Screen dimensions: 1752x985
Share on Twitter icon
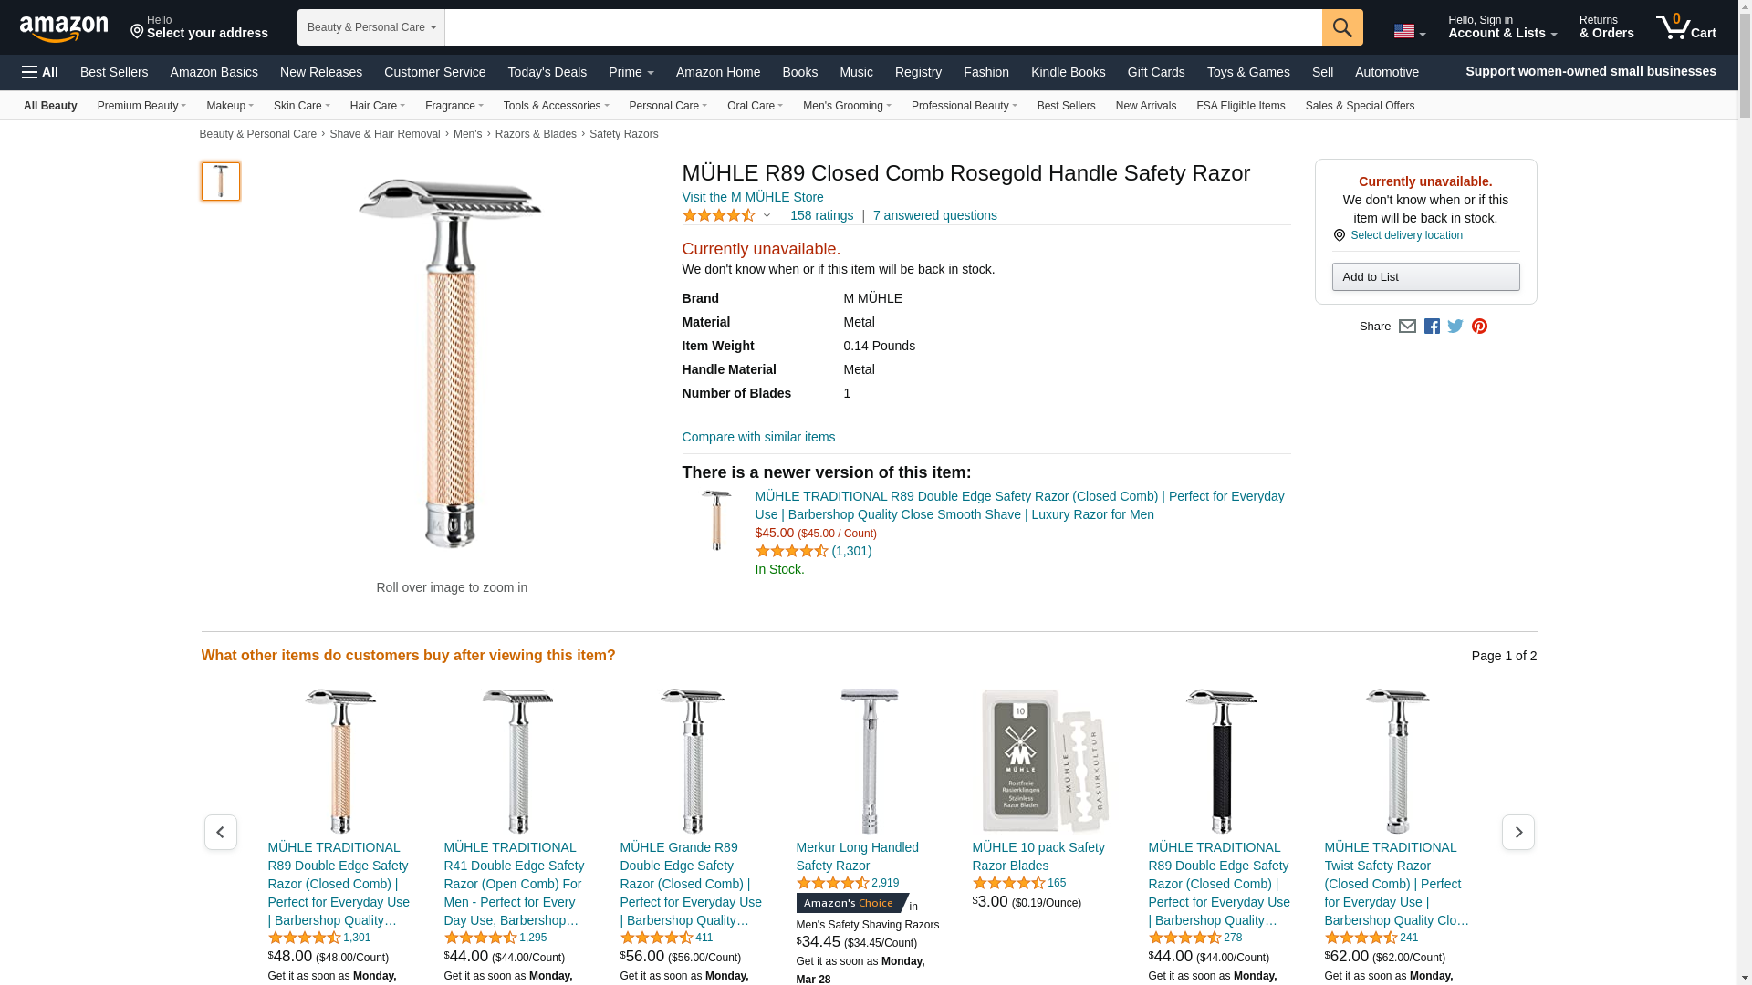tap(1455, 327)
